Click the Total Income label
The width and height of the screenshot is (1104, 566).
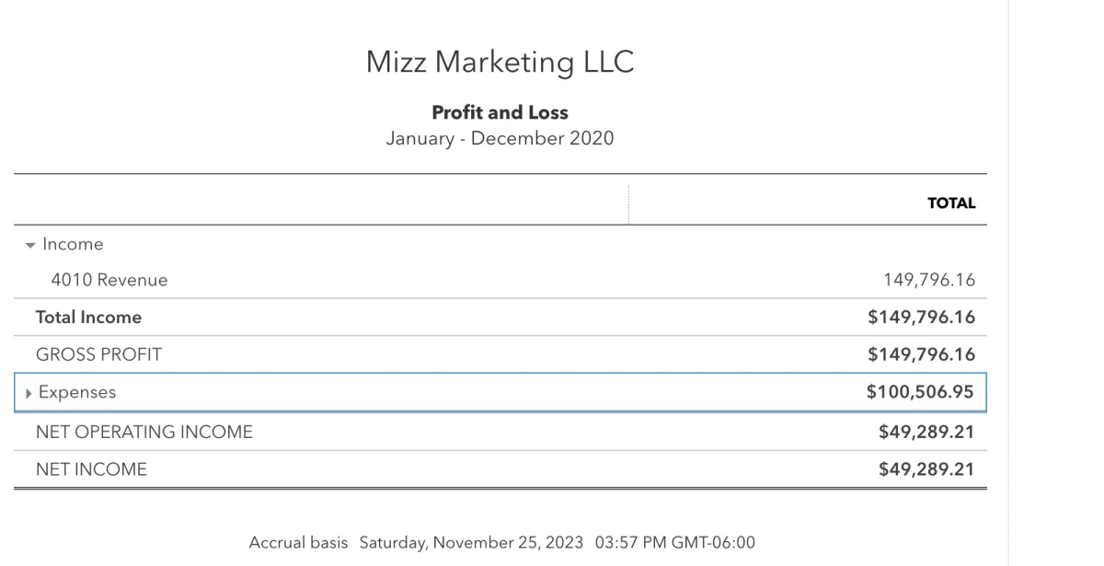88,318
